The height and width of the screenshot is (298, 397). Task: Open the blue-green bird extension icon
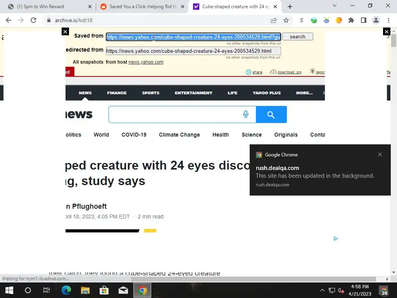click(x=326, y=20)
